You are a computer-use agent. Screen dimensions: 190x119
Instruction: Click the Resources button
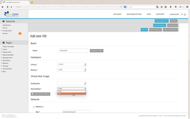[173, 25]
